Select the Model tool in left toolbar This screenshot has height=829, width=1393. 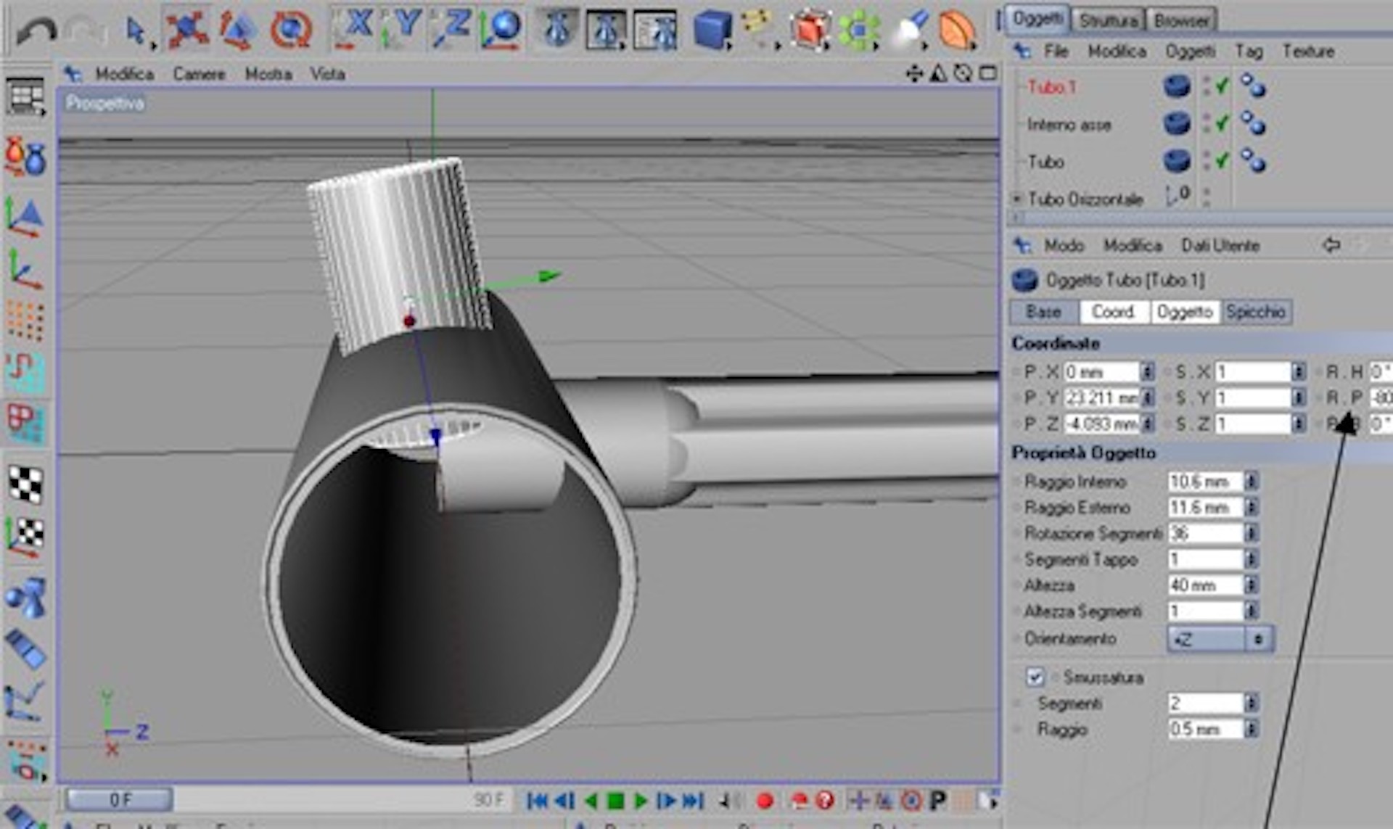(x=25, y=218)
